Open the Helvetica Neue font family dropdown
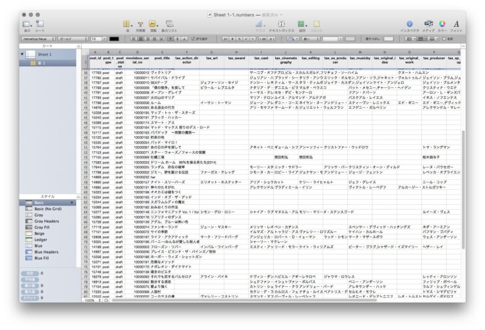 pyautogui.click(x=38, y=39)
